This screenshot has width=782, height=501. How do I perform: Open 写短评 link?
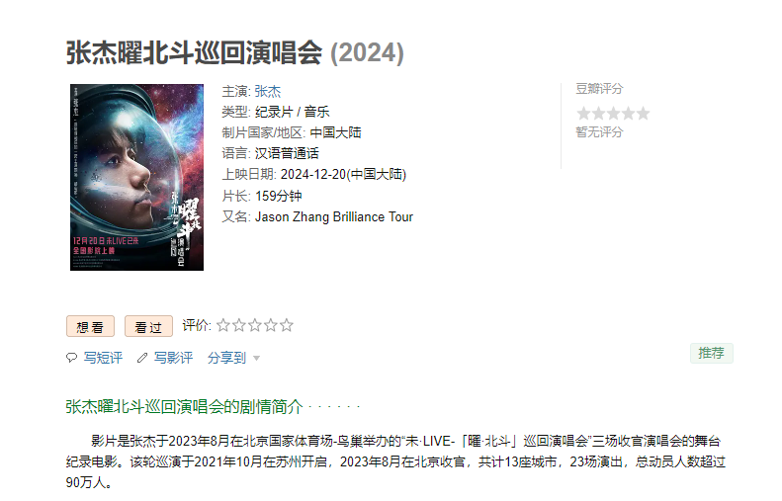click(x=103, y=358)
